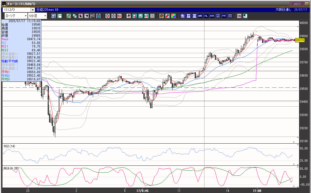The width and height of the screenshot is (311, 193).
Task: Toggle the MAE envelope indicator
Action: (200, 16)
